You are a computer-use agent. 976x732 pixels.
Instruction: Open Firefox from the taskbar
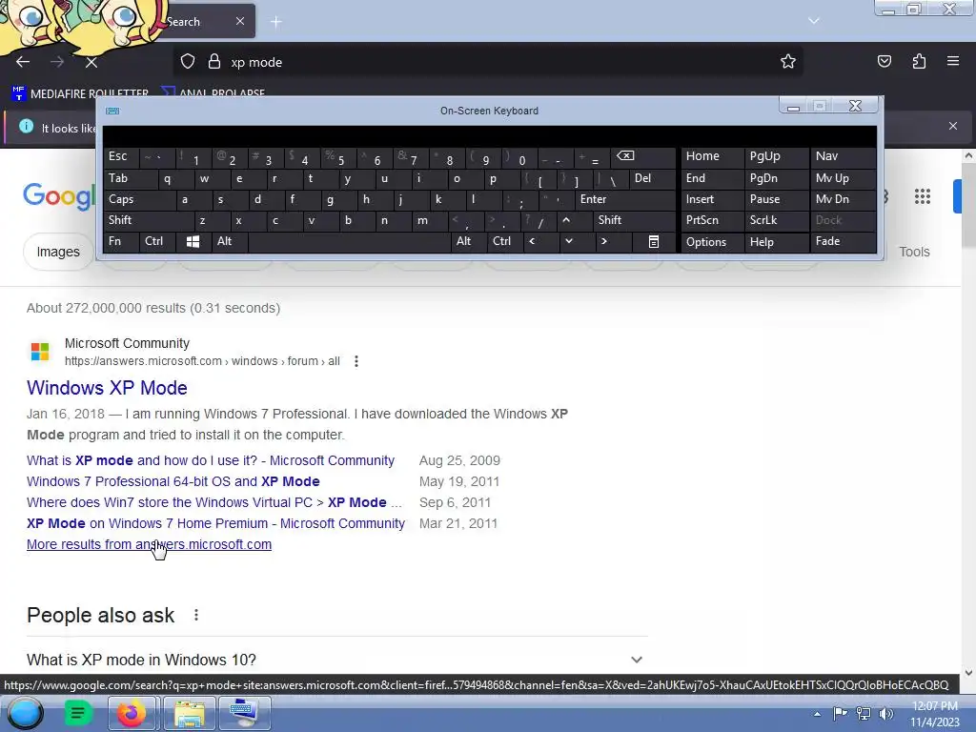[x=132, y=713]
